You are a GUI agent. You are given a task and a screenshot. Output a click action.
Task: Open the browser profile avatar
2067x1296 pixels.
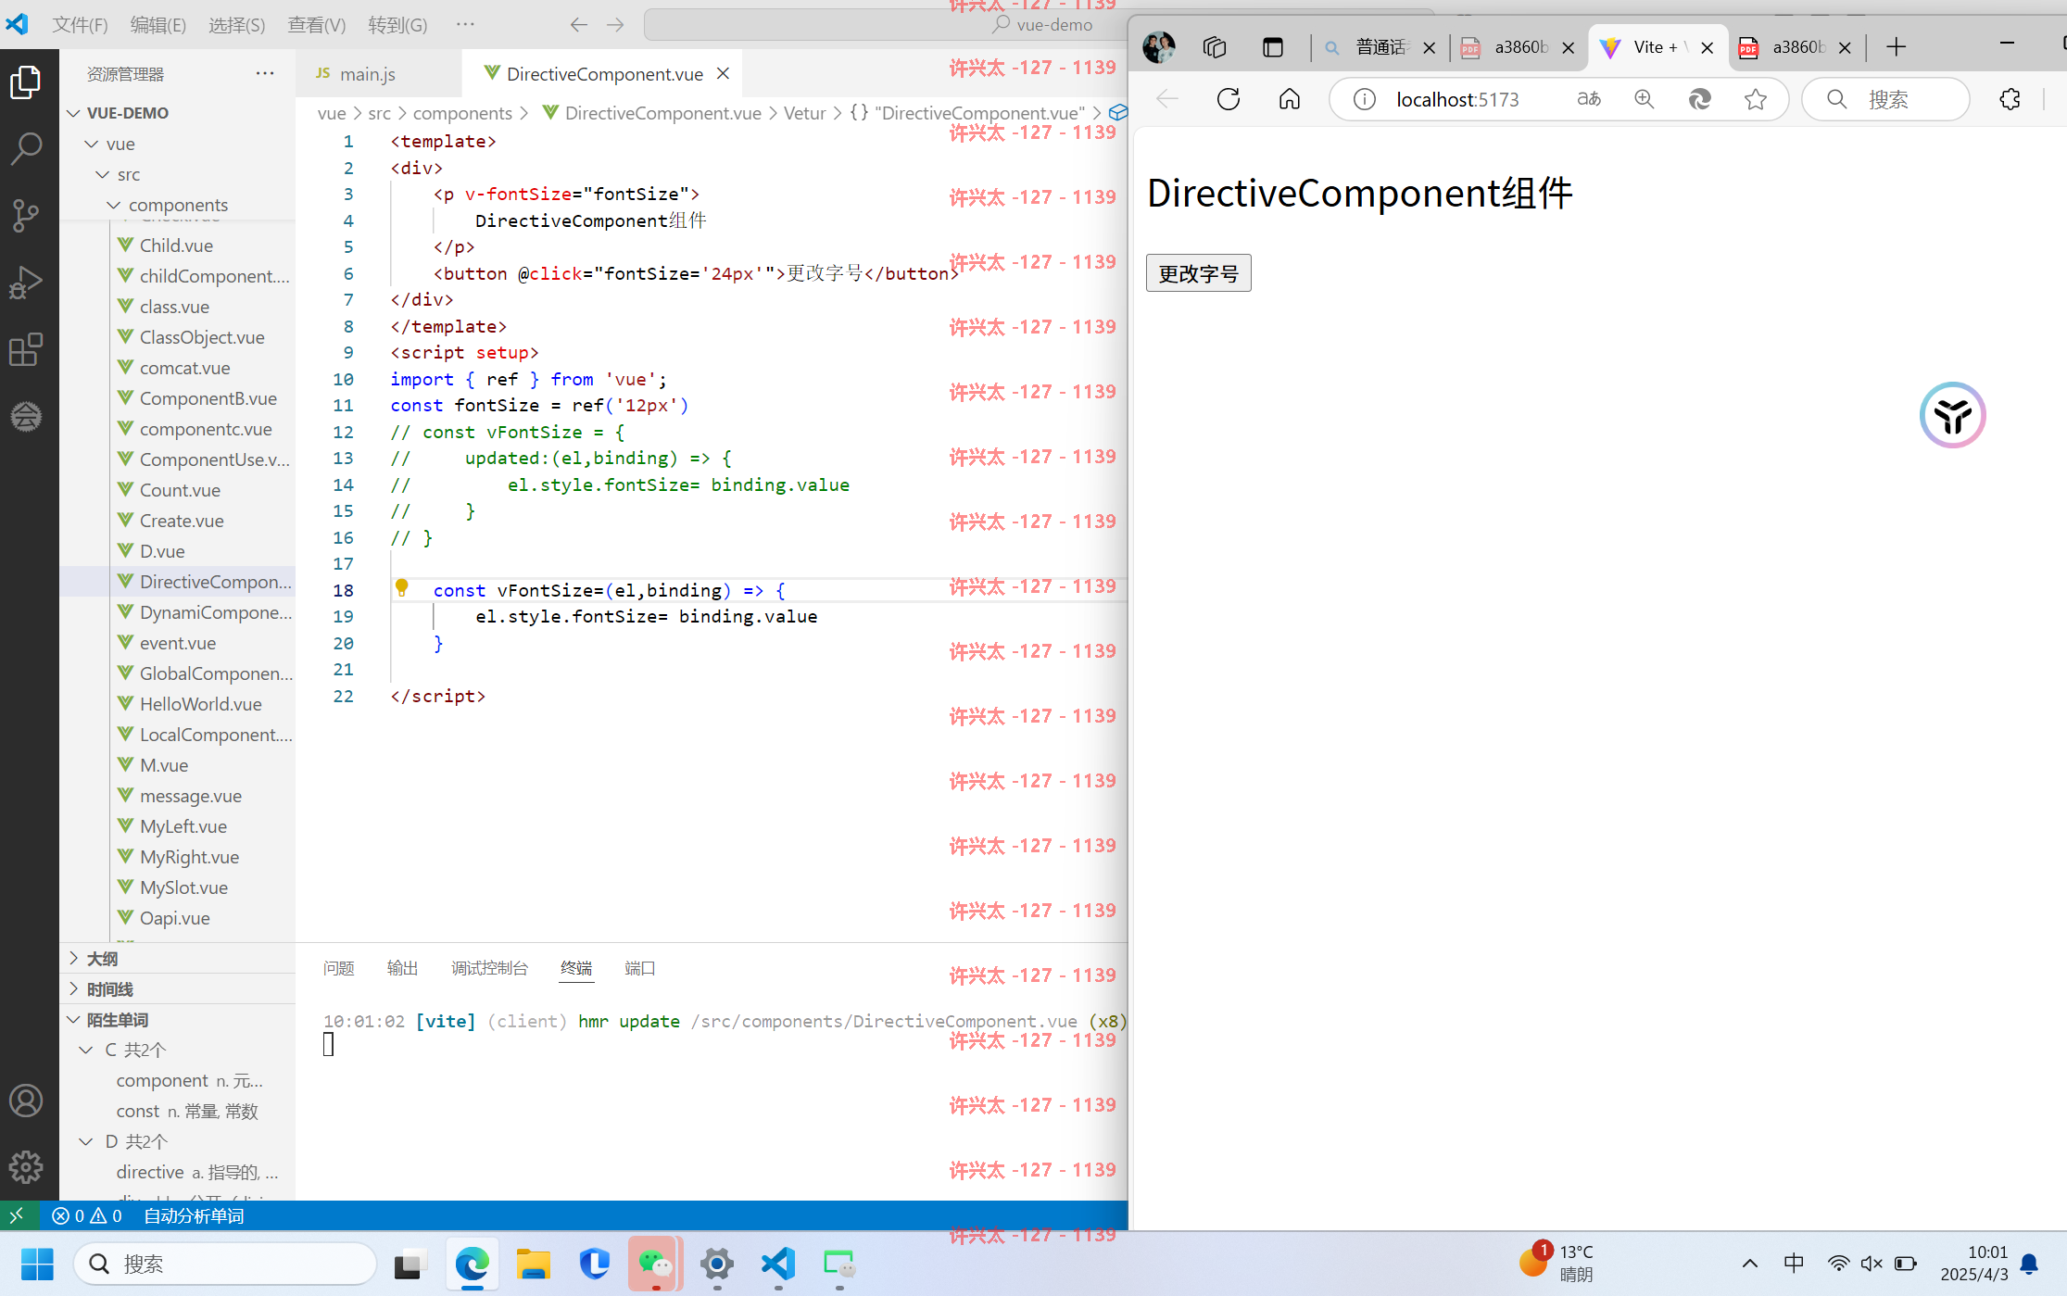pos(1159,46)
